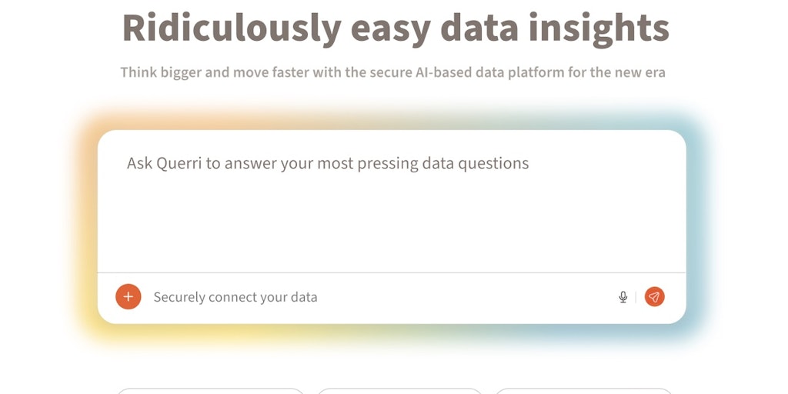Click the 'Ridiculously easy data insights' heading

point(396,28)
